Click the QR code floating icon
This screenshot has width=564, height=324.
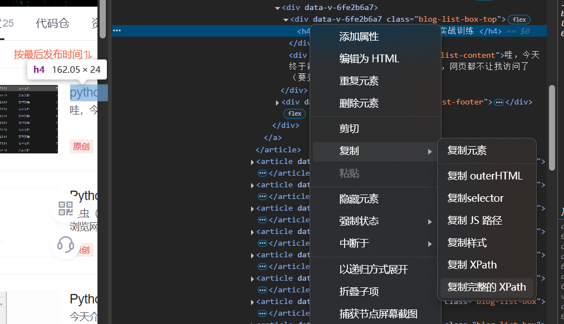tap(66, 208)
